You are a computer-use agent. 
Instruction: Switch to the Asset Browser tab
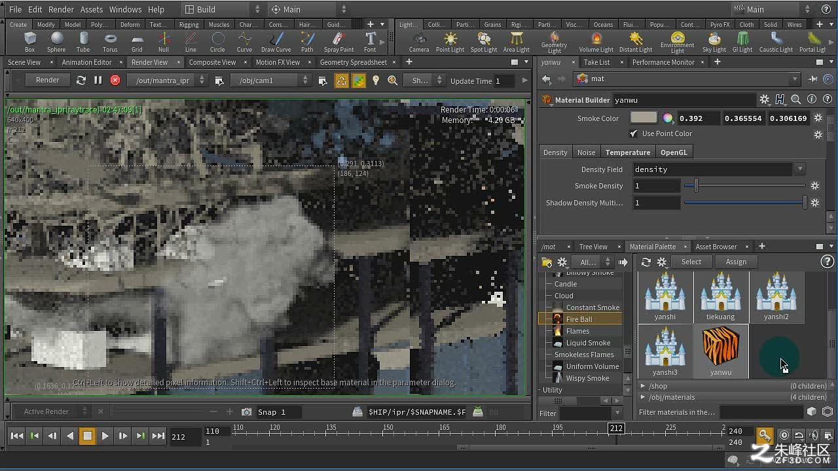point(716,247)
